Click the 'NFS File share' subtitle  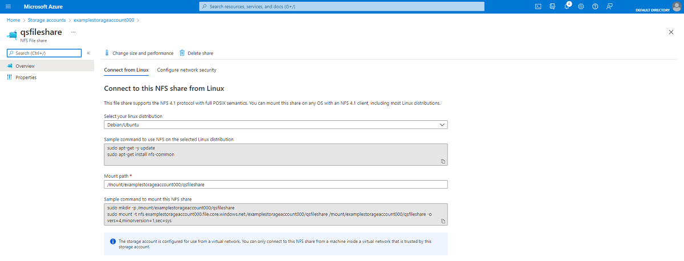point(34,41)
